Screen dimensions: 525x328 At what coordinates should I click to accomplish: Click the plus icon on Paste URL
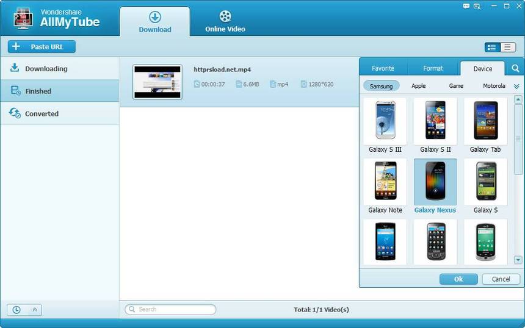tap(16, 46)
